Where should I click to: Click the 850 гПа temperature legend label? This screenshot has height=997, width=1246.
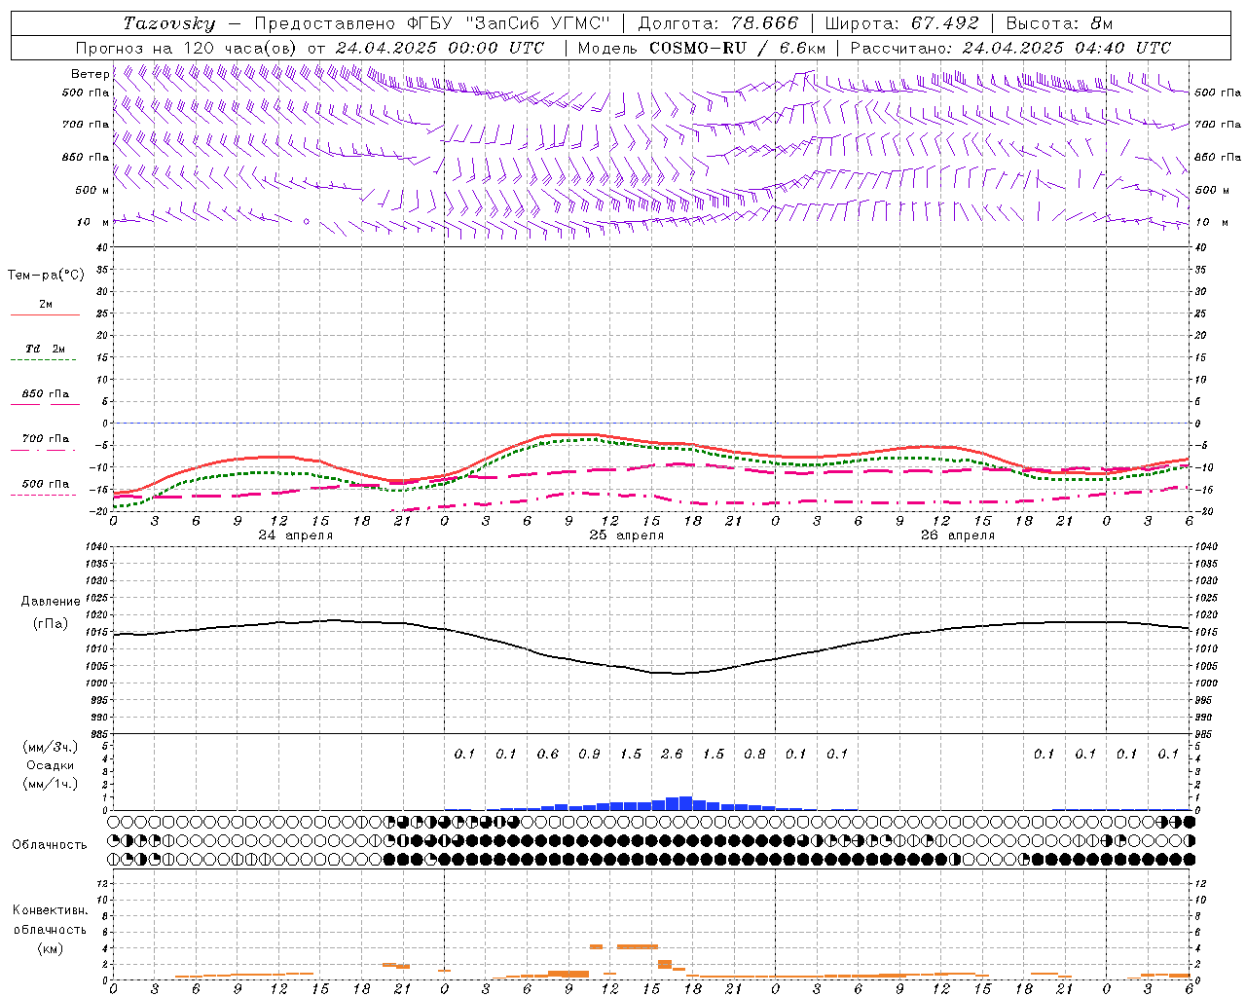(x=45, y=394)
